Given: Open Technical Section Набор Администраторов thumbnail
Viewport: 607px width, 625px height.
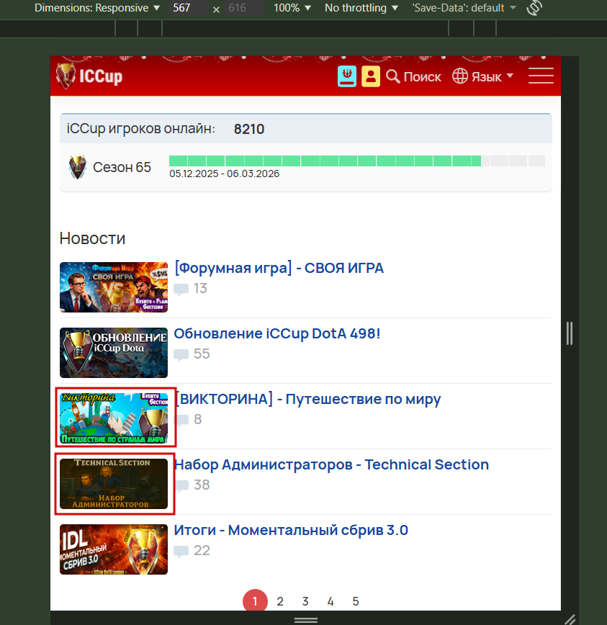Looking at the screenshot, I should coord(114,484).
